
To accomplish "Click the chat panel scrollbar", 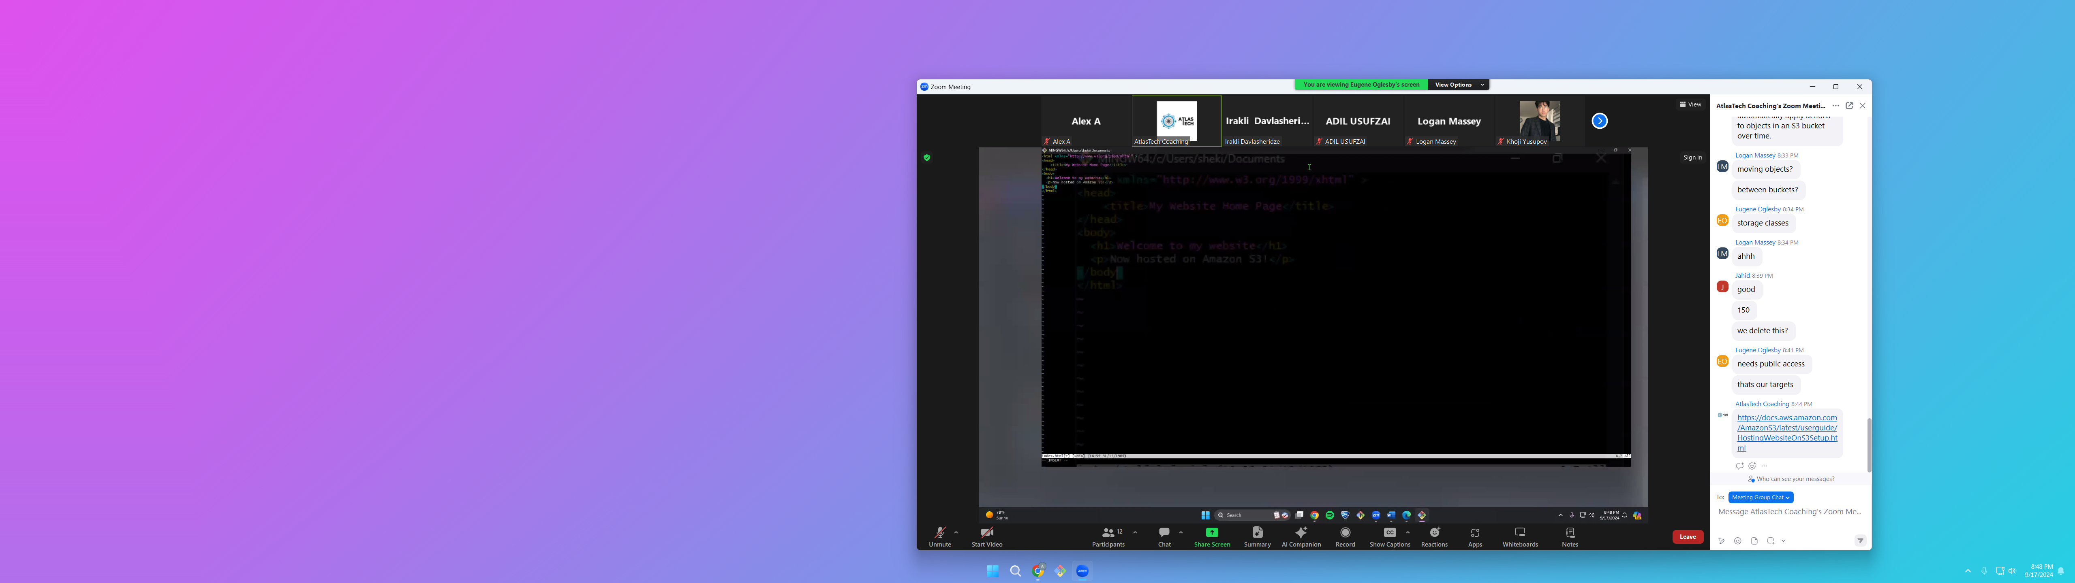I will pyautogui.click(x=1869, y=445).
